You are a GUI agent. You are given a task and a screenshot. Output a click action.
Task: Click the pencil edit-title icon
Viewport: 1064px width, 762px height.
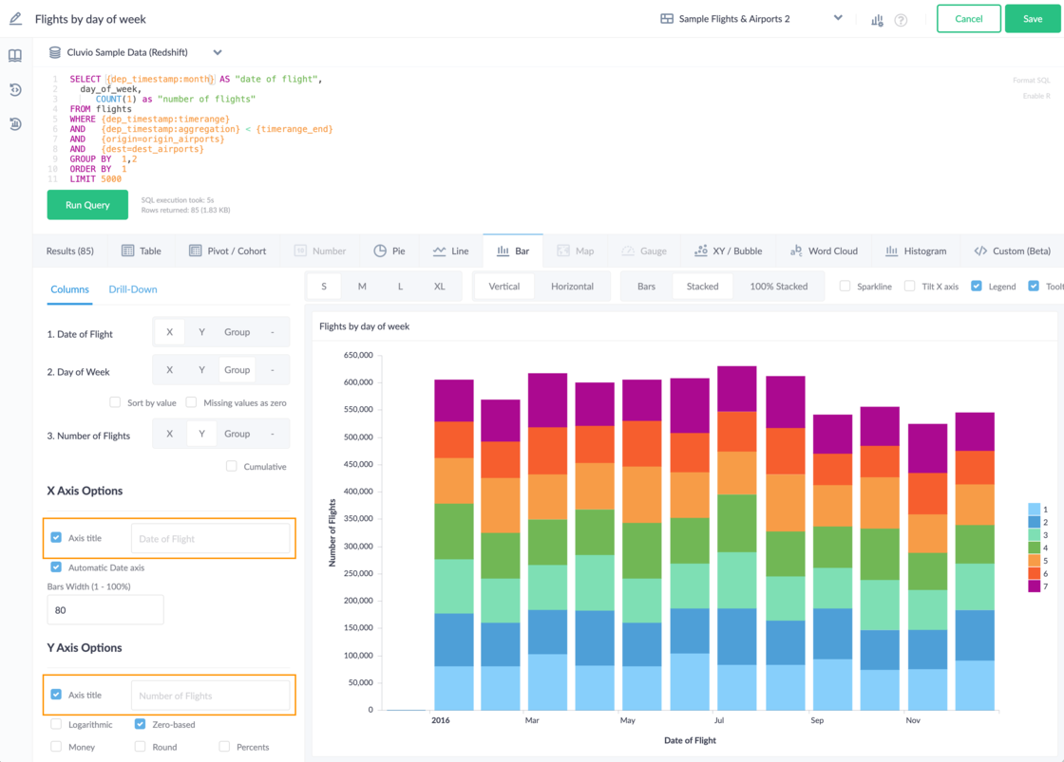pyautogui.click(x=15, y=19)
